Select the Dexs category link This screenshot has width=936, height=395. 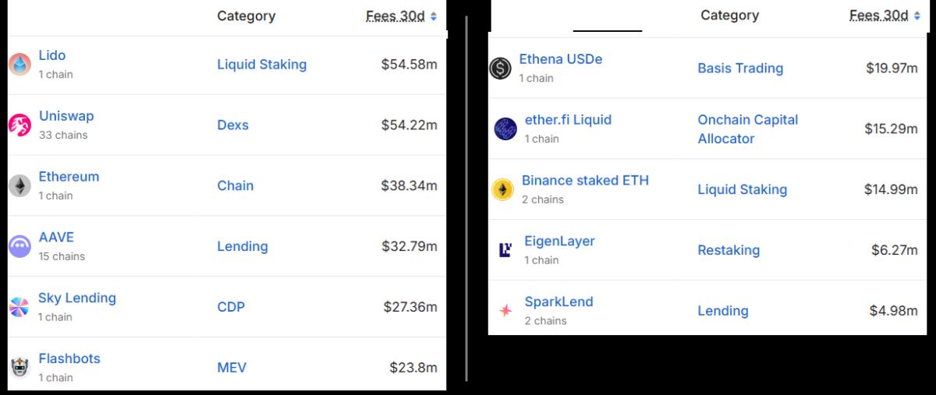[232, 125]
